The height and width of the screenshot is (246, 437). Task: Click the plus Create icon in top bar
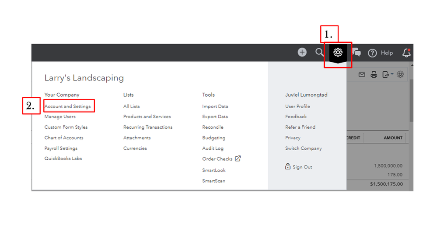point(302,52)
